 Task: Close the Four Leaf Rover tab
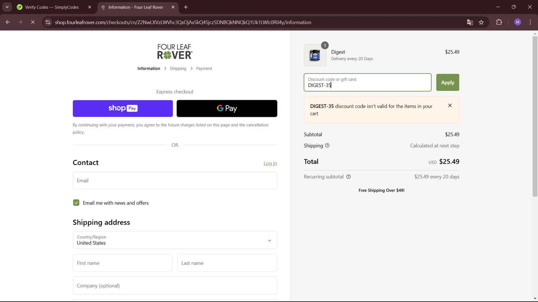173,7
